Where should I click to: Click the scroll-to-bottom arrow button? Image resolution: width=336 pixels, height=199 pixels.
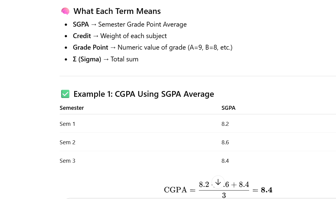218,182
